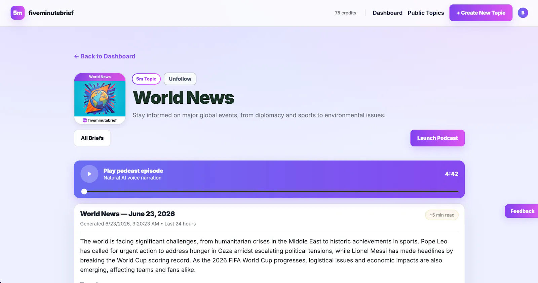Launch the podcast
The image size is (538, 283).
437,138
